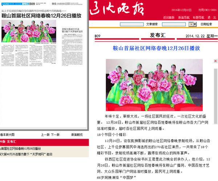Image resolution: width=218 pixels, height=181 pixels.
Task: Go to previous page 上一版
Action: pos(45,135)
